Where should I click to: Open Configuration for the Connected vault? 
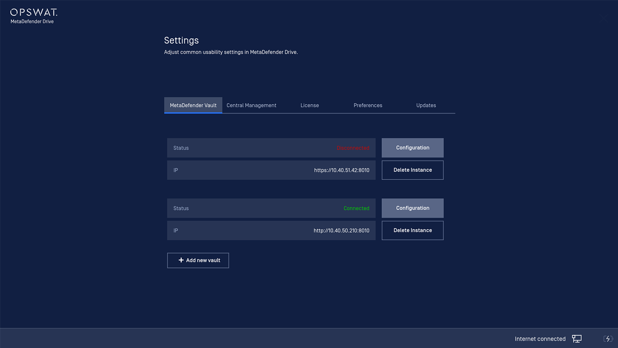coord(412,208)
